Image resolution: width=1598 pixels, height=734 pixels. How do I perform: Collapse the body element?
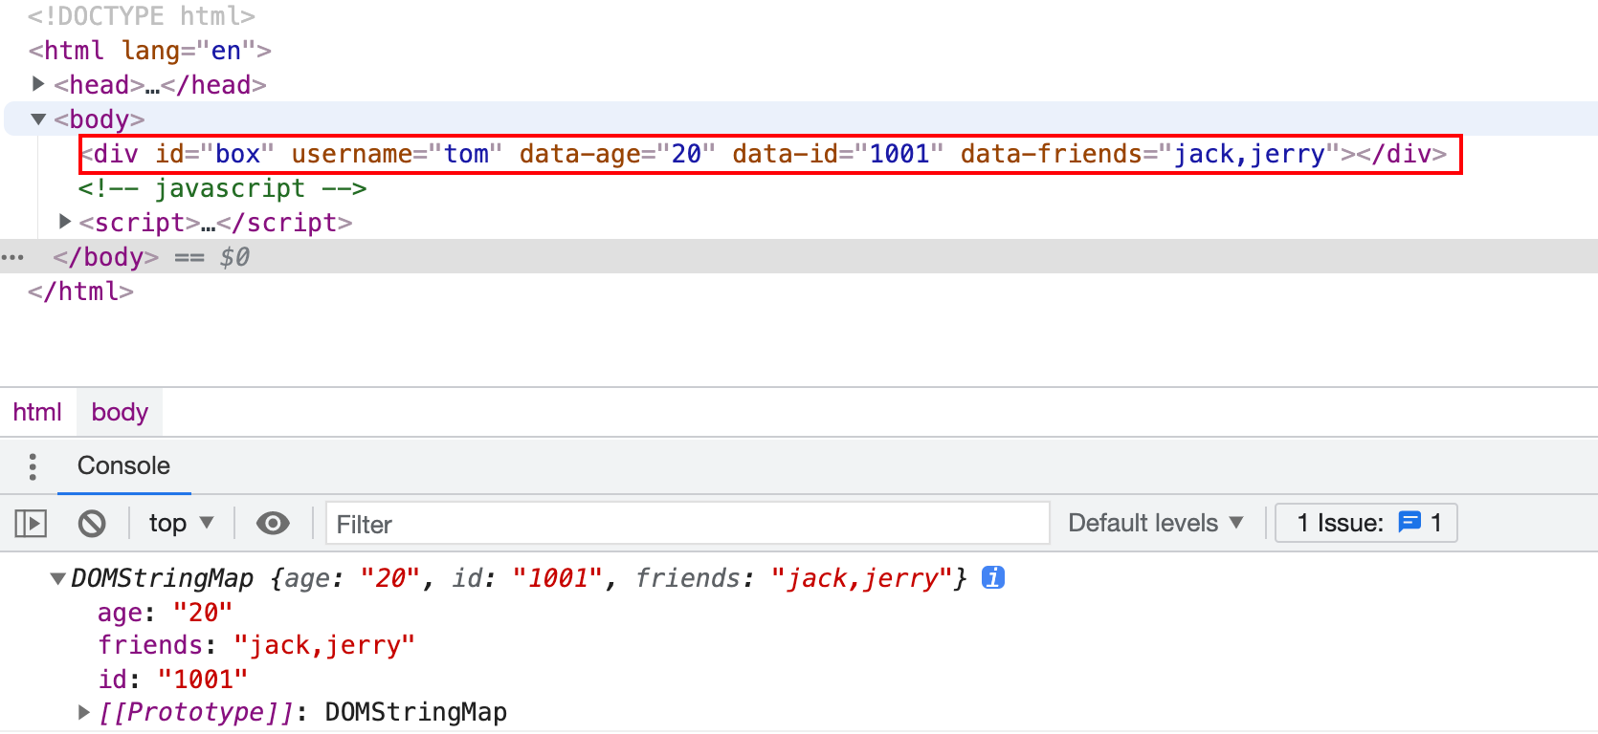(38, 119)
